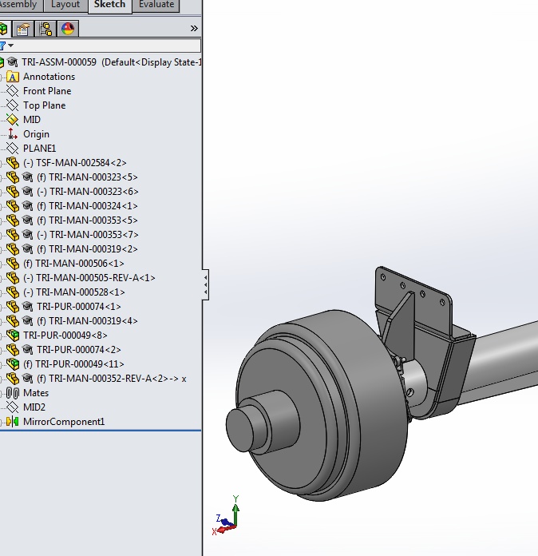Click the lightweight icon of TRI-MAN-000323<6>
The image size is (538, 556).
[27, 192]
